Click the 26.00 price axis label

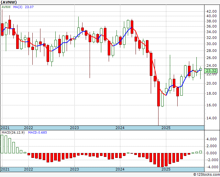212,58
